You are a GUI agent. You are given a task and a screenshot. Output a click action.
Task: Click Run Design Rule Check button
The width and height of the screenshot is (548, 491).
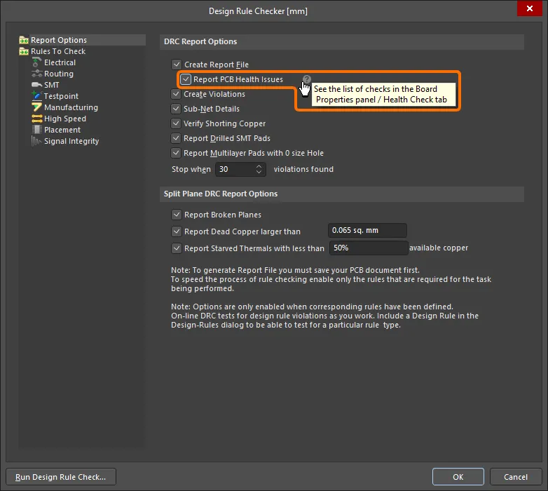pyautogui.click(x=61, y=477)
